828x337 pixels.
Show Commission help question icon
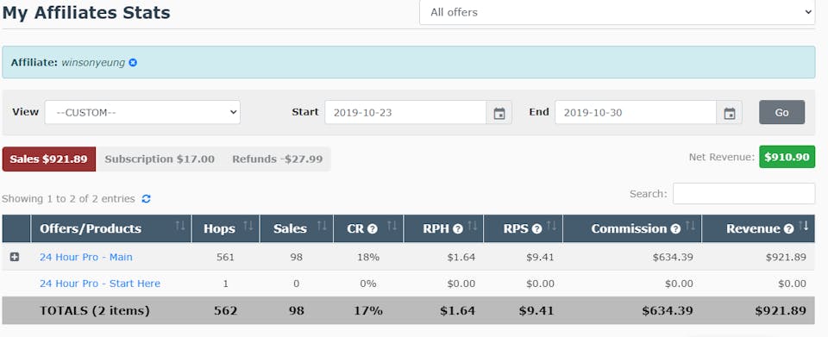[675, 229]
